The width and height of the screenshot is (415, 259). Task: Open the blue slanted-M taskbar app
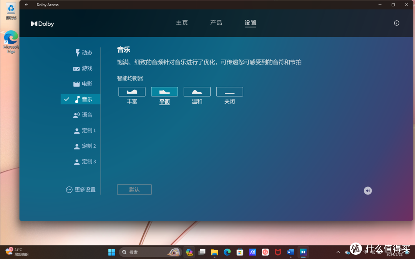(x=252, y=252)
